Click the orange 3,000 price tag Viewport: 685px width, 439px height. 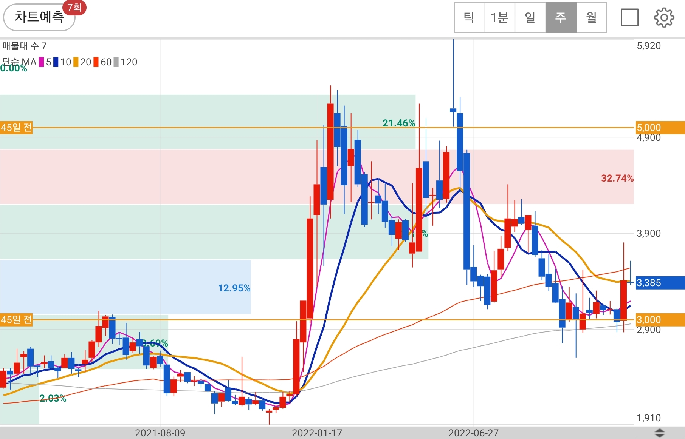(x=660, y=320)
